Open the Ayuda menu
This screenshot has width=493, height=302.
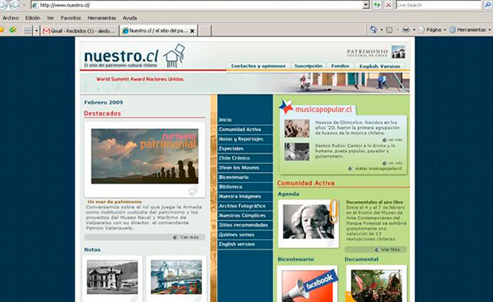[x=130, y=18]
